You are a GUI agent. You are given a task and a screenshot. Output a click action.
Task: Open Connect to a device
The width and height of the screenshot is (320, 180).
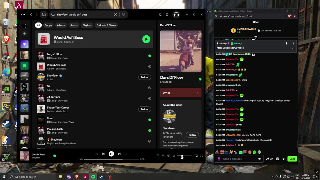(169, 156)
